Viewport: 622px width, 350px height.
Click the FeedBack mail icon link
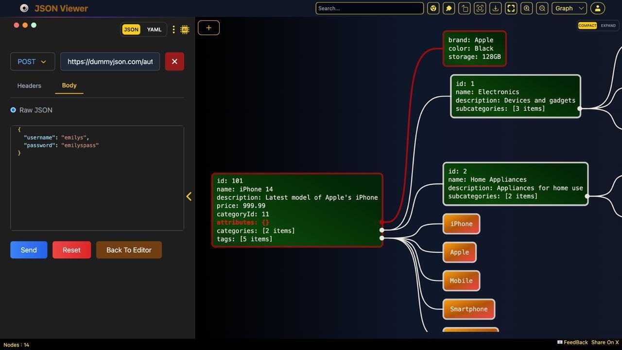click(572, 342)
